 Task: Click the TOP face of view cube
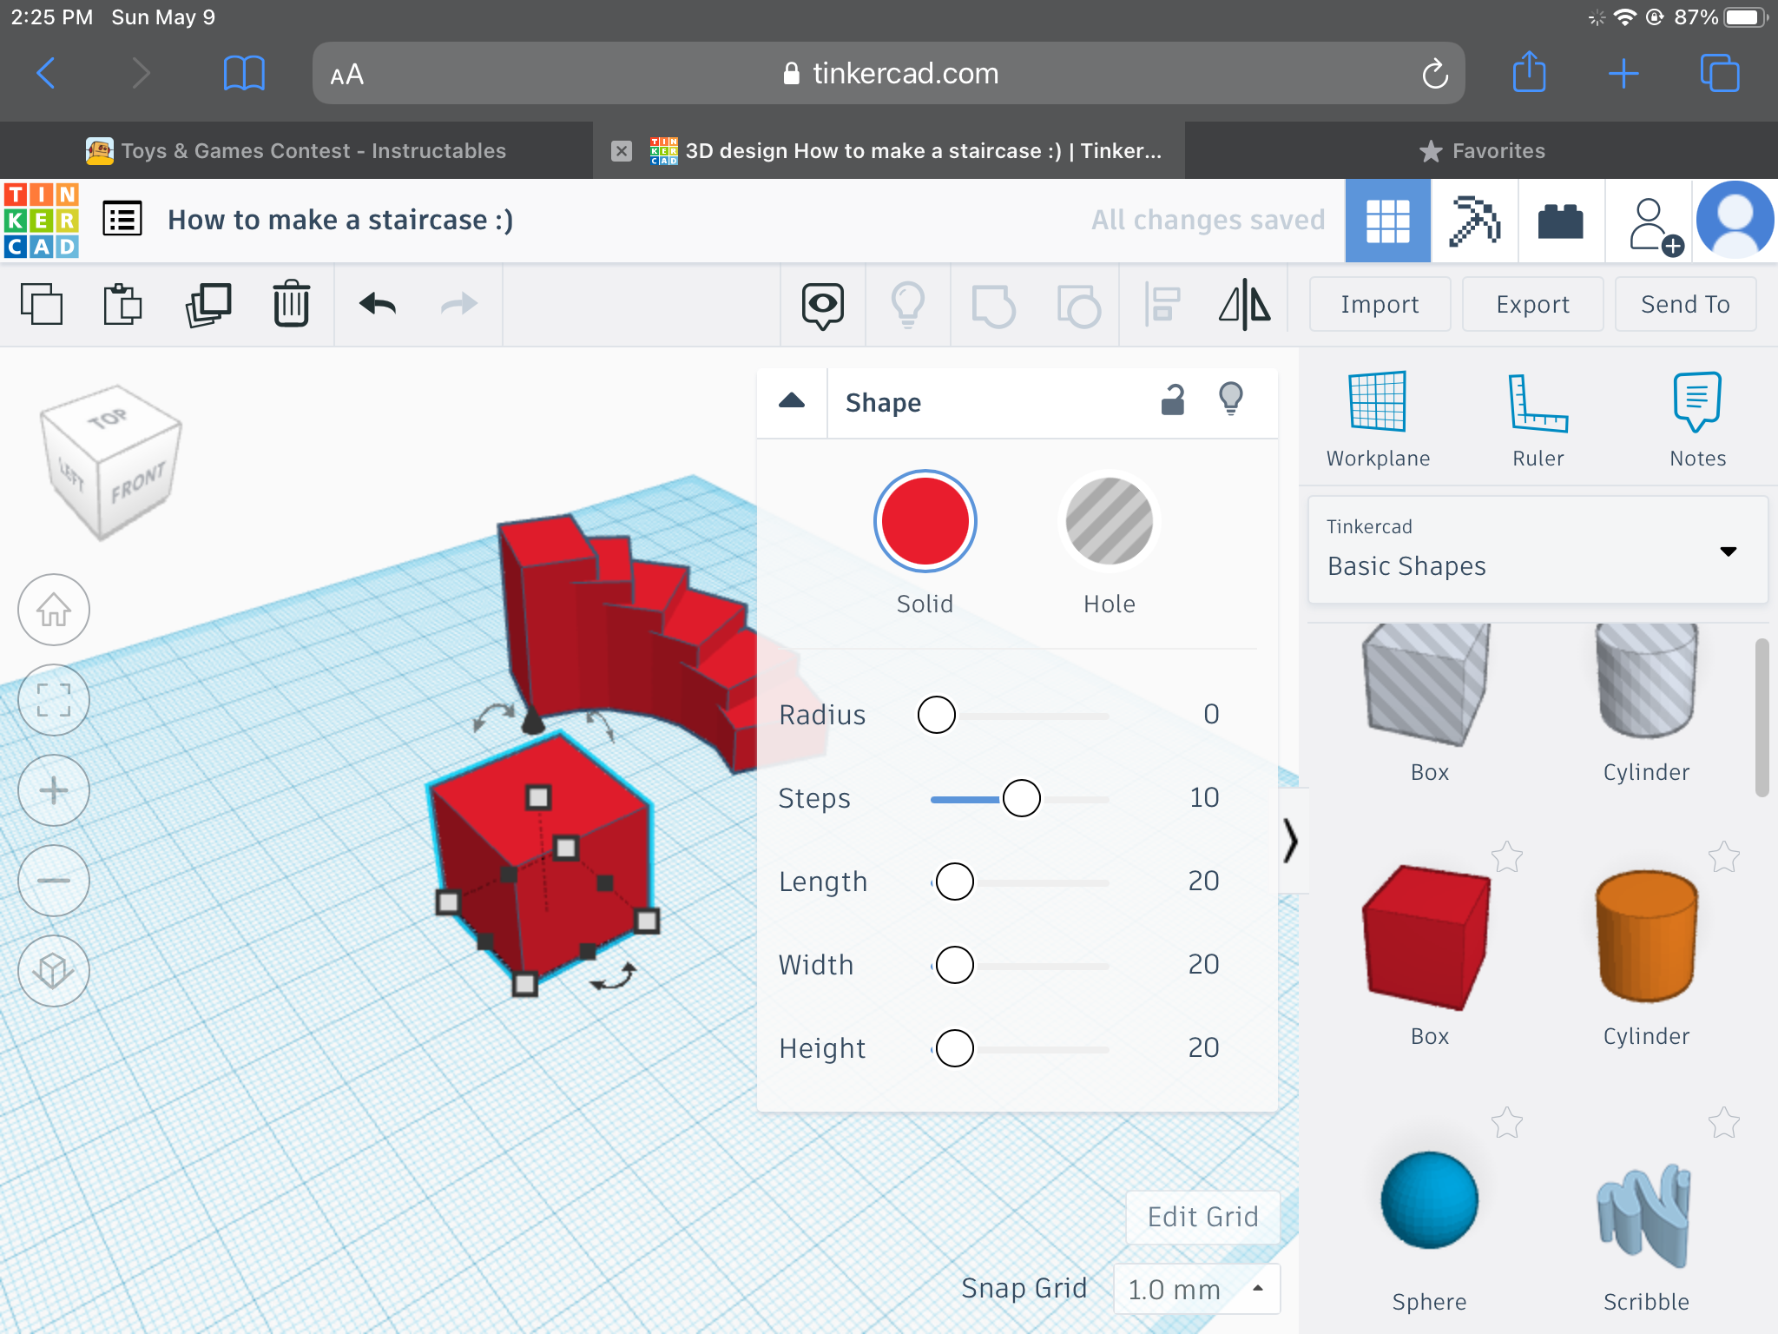[x=109, y=419]
